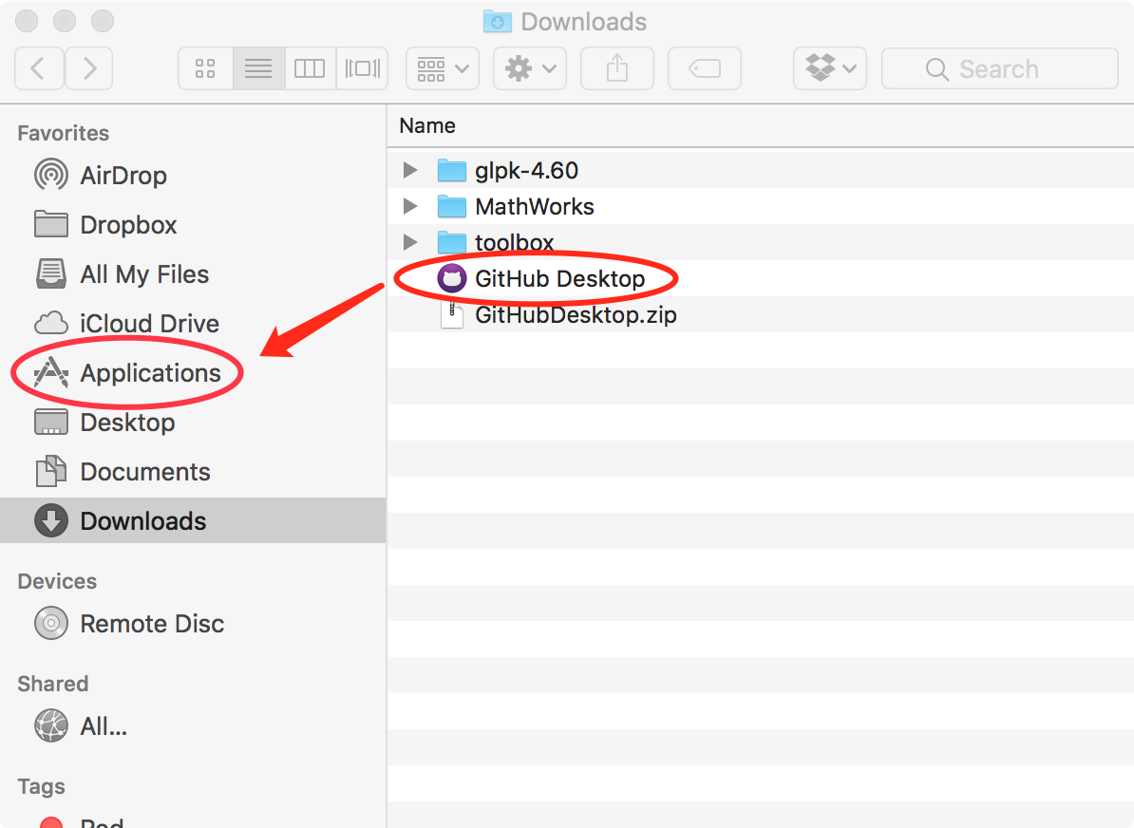Expand the toolbox folder triangle

[410, 242]
